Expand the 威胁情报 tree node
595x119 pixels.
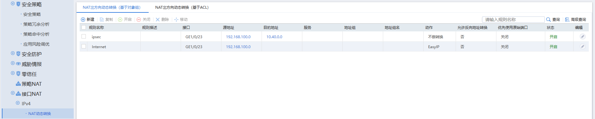pyautogui.click(x=13, y=63)
